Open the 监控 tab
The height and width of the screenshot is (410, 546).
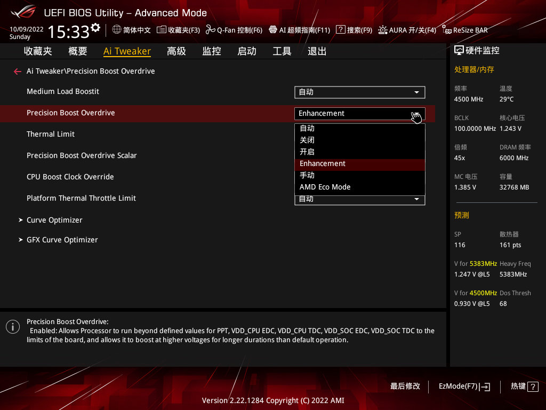211,51
